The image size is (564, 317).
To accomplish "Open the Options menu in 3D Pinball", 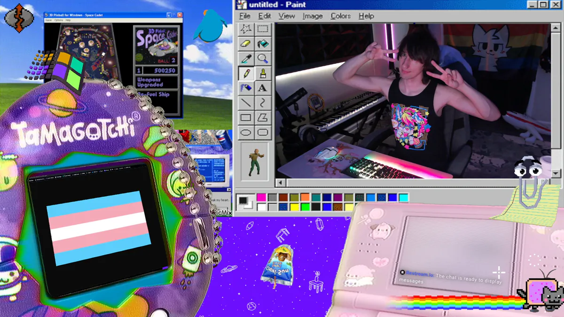I will [x=58, y=20].
